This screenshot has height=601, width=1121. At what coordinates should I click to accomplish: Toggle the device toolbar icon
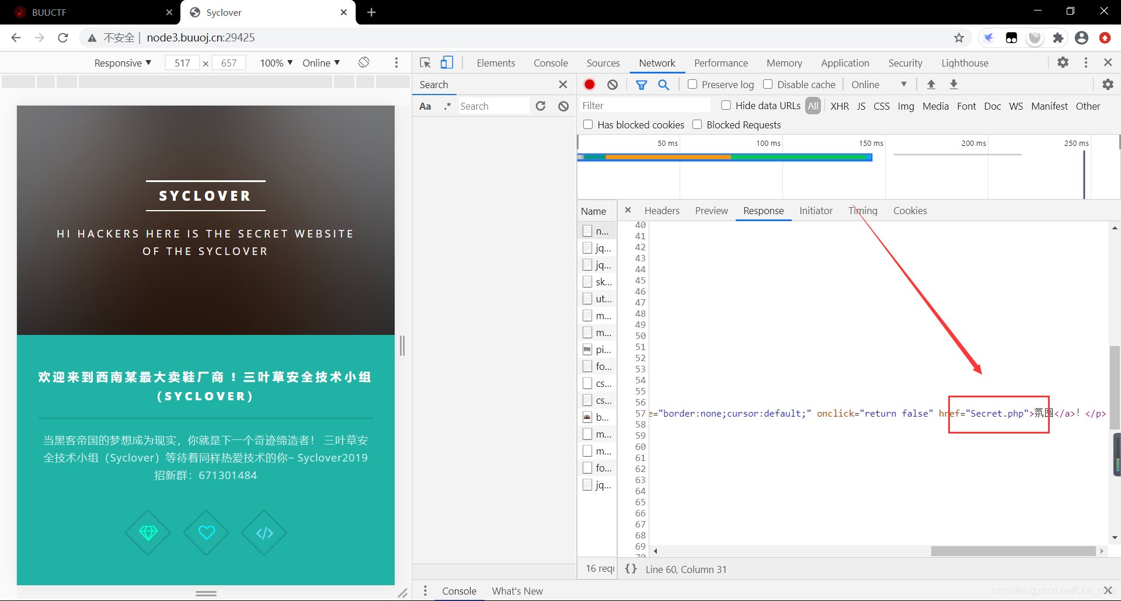click(447, 62)
